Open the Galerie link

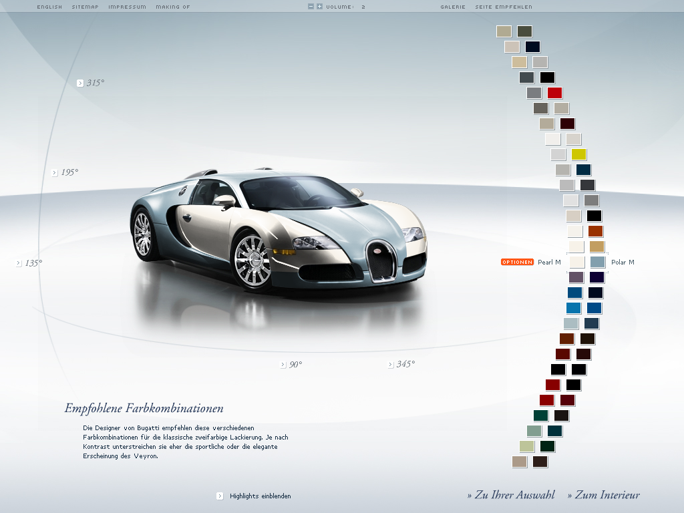coord(453,7)
